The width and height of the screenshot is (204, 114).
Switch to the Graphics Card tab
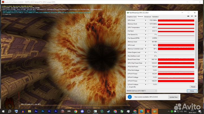click(131, 17)
